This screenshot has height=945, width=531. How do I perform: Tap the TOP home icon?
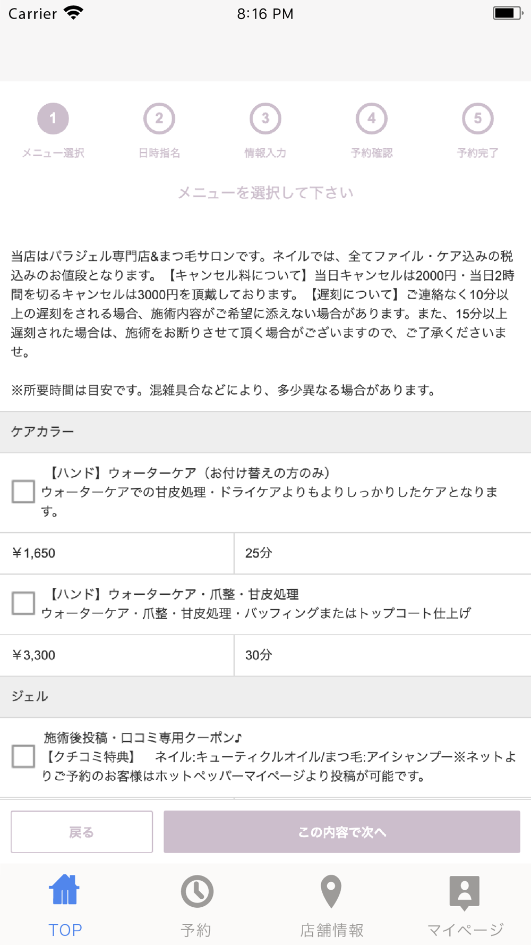[65, 890]
